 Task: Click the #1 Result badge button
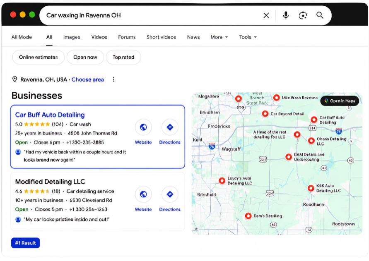pyautogui.click(x=25, y=243)
